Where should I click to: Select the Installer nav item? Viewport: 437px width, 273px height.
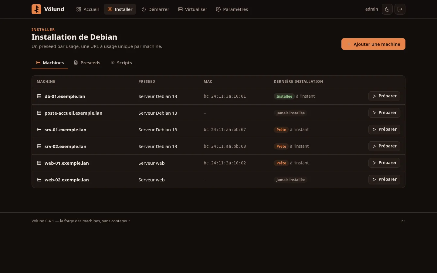pyautogui.click(x=120, y=9)
